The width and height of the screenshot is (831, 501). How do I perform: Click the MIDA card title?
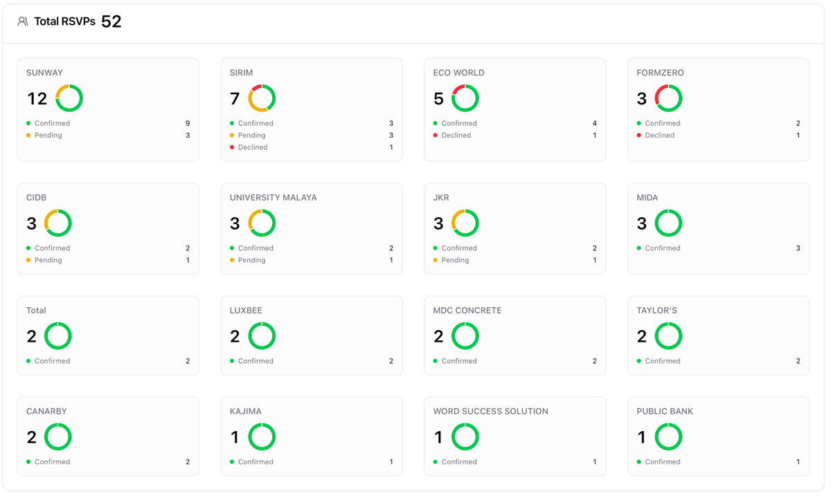(647, 197)
